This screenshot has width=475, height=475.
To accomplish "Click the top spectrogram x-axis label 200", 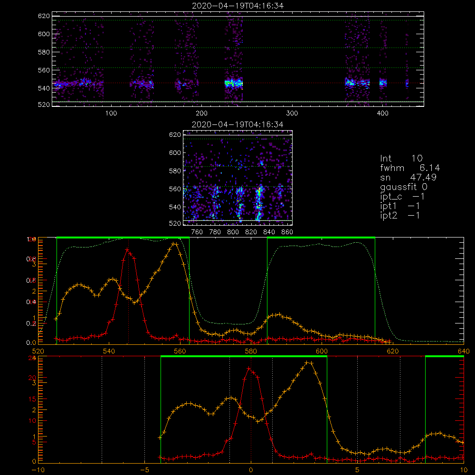I will [x=201, y=114].
